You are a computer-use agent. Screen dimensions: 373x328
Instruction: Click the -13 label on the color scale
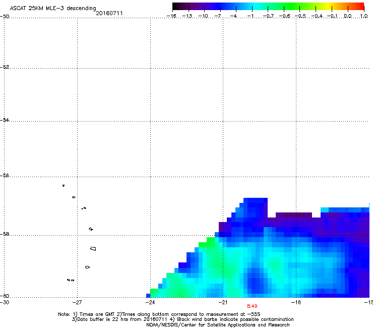187,16
